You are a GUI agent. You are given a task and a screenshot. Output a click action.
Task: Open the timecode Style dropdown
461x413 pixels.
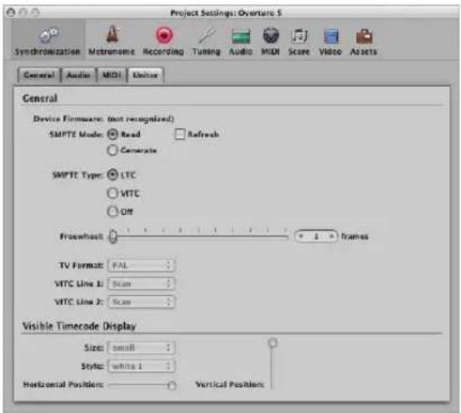141,366
